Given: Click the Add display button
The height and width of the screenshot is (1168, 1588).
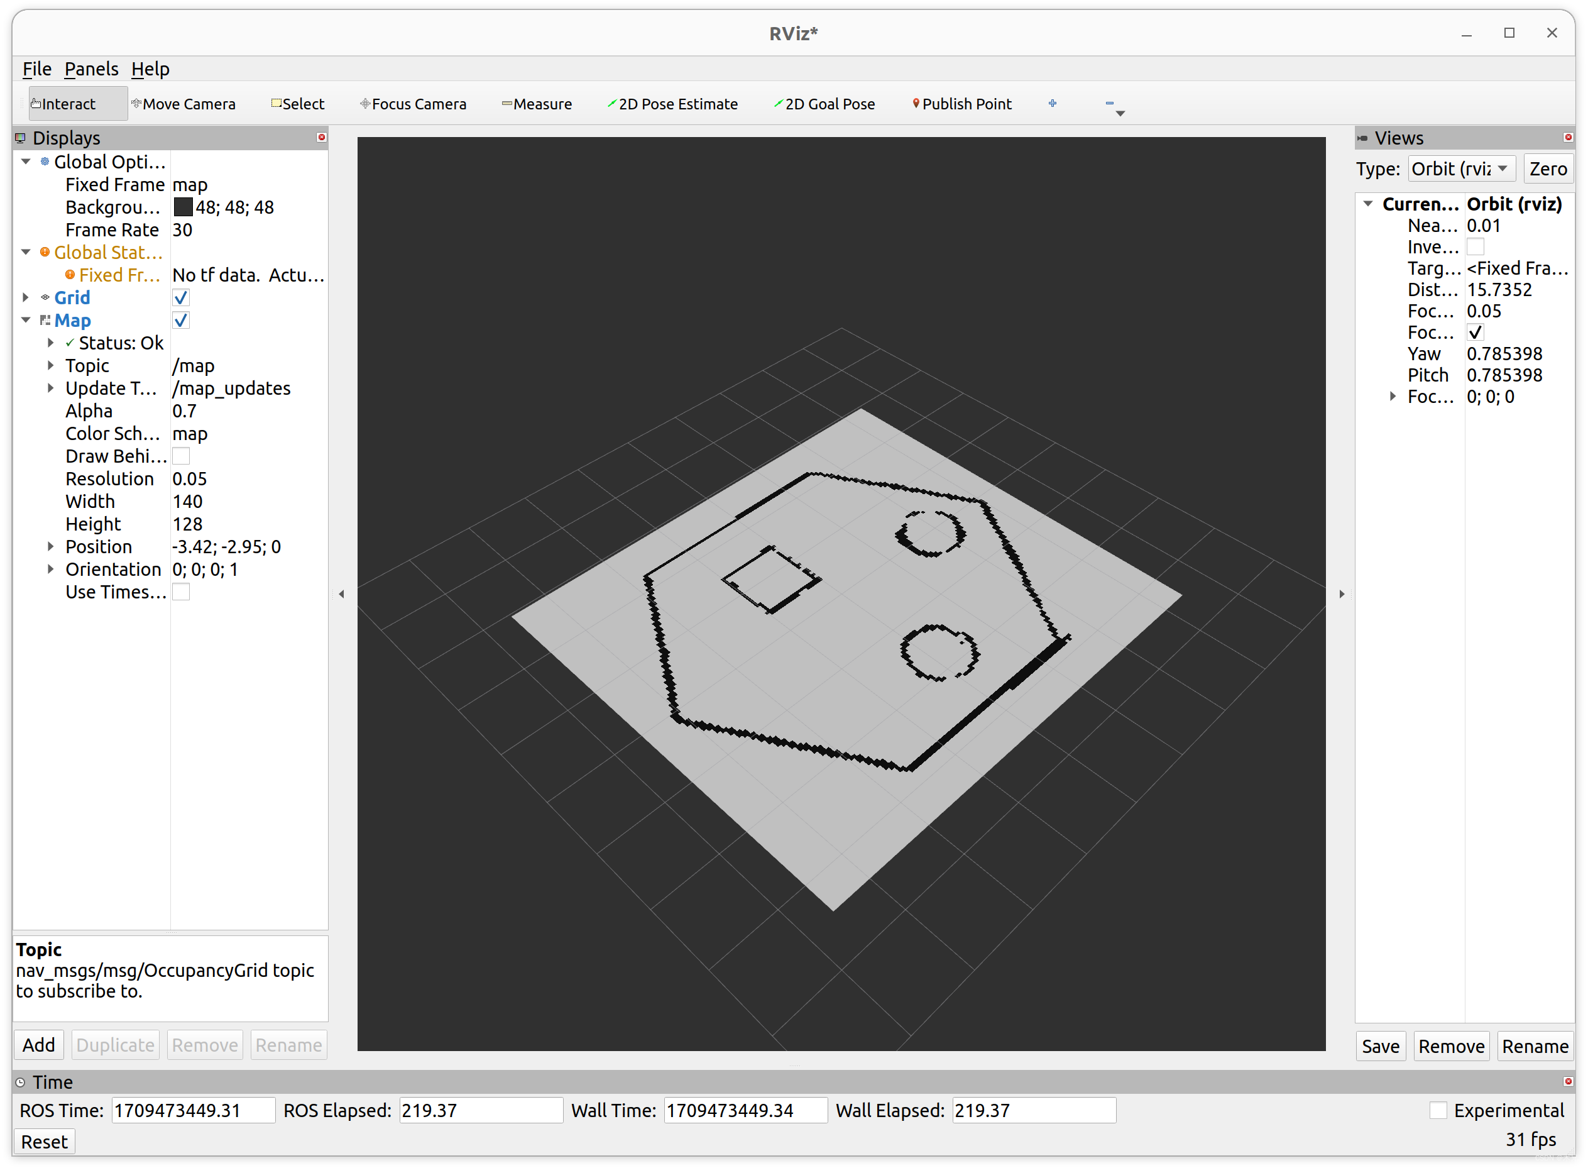Looking at the screenshot, I should point(37,1045).
